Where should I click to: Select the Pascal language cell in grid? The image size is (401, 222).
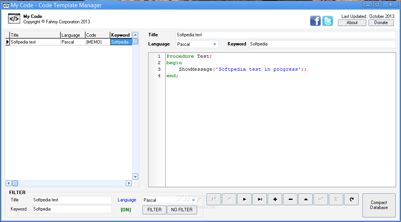click(73, 42)
